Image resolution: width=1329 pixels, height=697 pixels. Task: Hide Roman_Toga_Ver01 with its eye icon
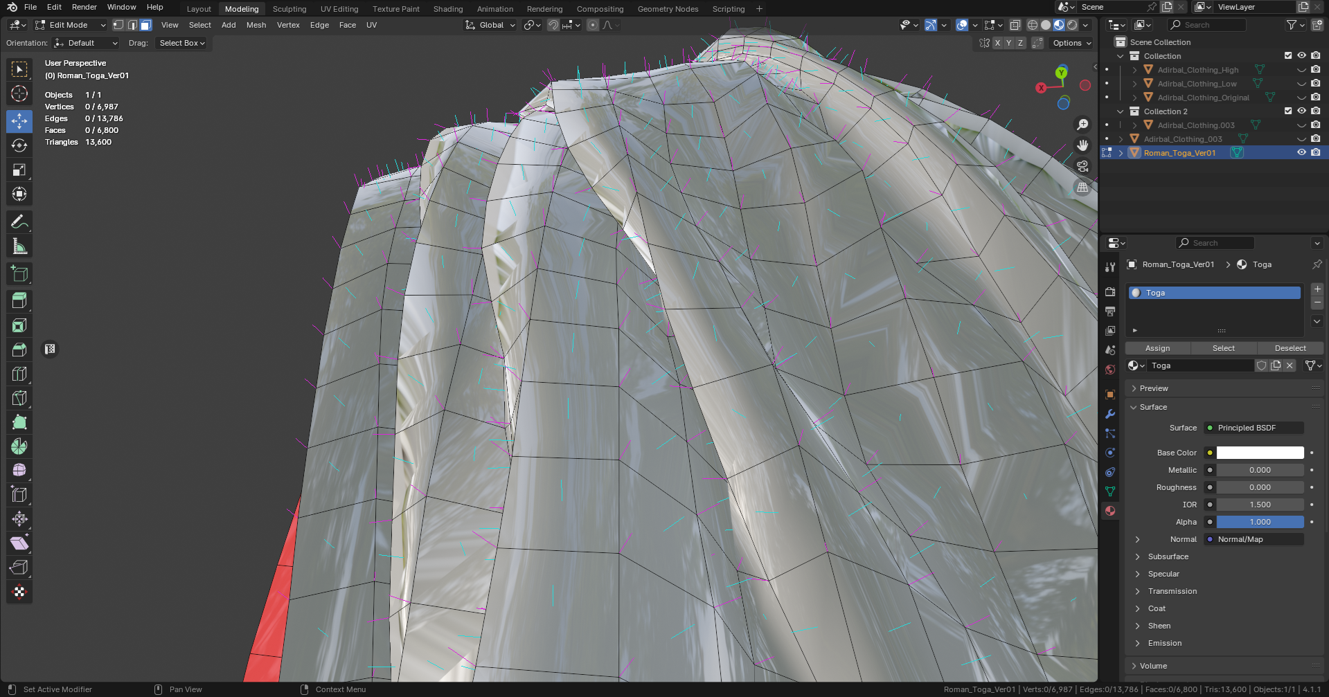(1301, 152)
